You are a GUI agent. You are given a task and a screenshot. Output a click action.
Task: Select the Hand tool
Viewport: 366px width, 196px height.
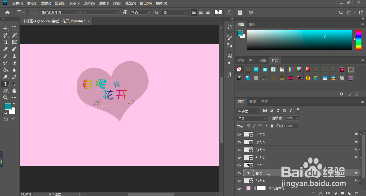(x=14, y=91)
